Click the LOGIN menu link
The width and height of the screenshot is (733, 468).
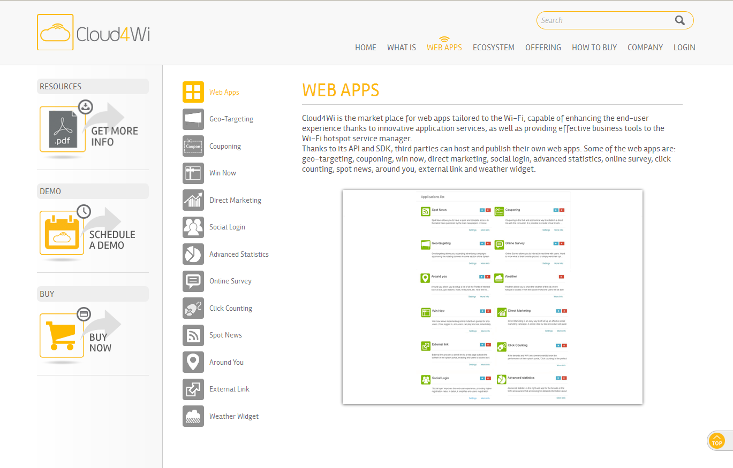tap(684, 48)
